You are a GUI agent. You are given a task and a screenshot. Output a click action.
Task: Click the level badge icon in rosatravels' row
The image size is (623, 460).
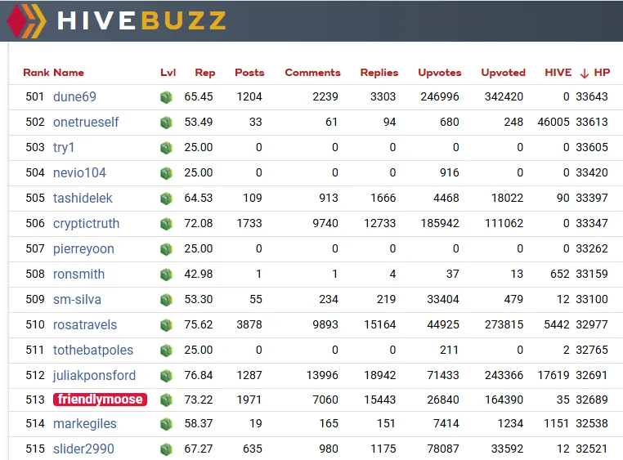tap(166, 325)
